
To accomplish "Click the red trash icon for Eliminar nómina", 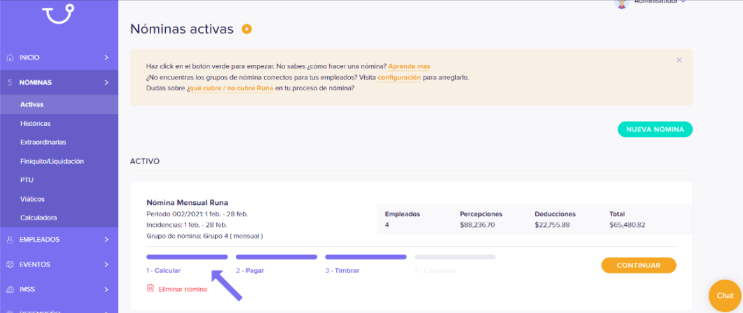I will click(151, 288).
